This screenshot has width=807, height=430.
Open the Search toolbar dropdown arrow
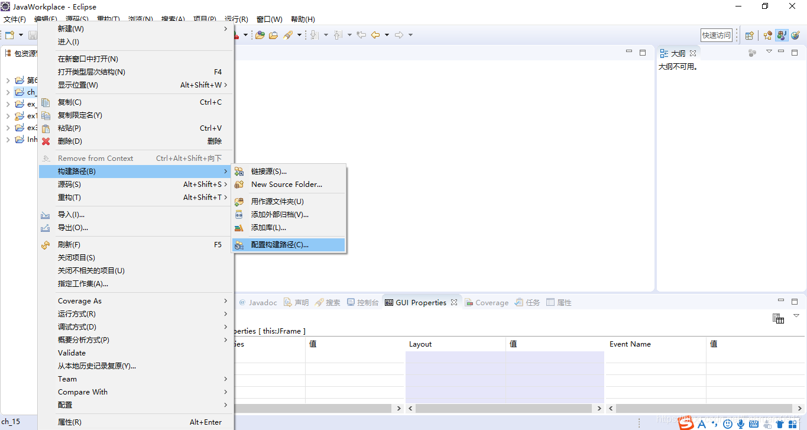pos(299,35)
